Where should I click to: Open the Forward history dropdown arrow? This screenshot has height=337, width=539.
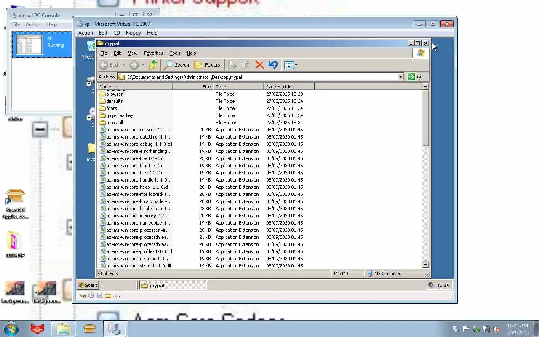click(x=143, y=65)
